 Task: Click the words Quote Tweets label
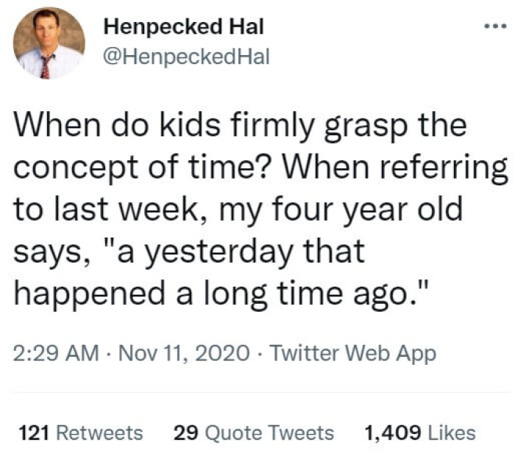tap(269, 433)
